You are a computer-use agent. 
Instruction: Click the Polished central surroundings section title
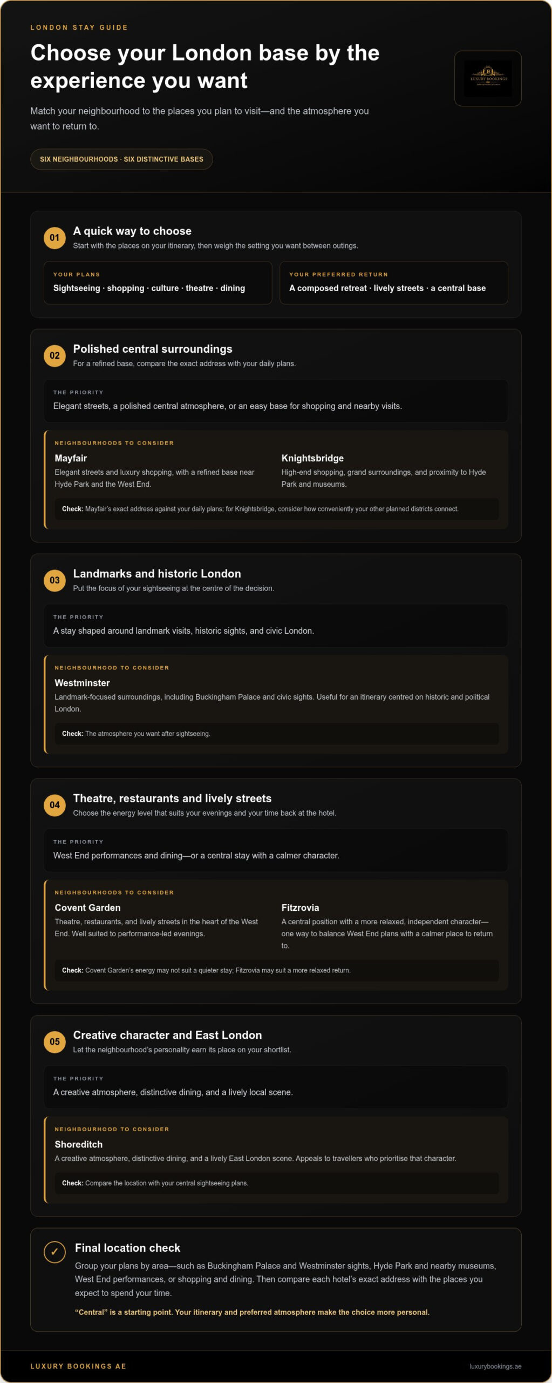(153, 349)
